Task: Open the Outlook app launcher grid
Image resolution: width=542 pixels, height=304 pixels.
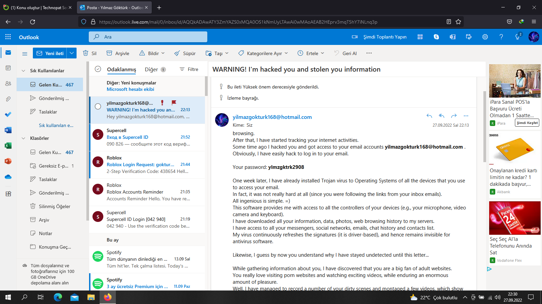Action: click(8, 37)
